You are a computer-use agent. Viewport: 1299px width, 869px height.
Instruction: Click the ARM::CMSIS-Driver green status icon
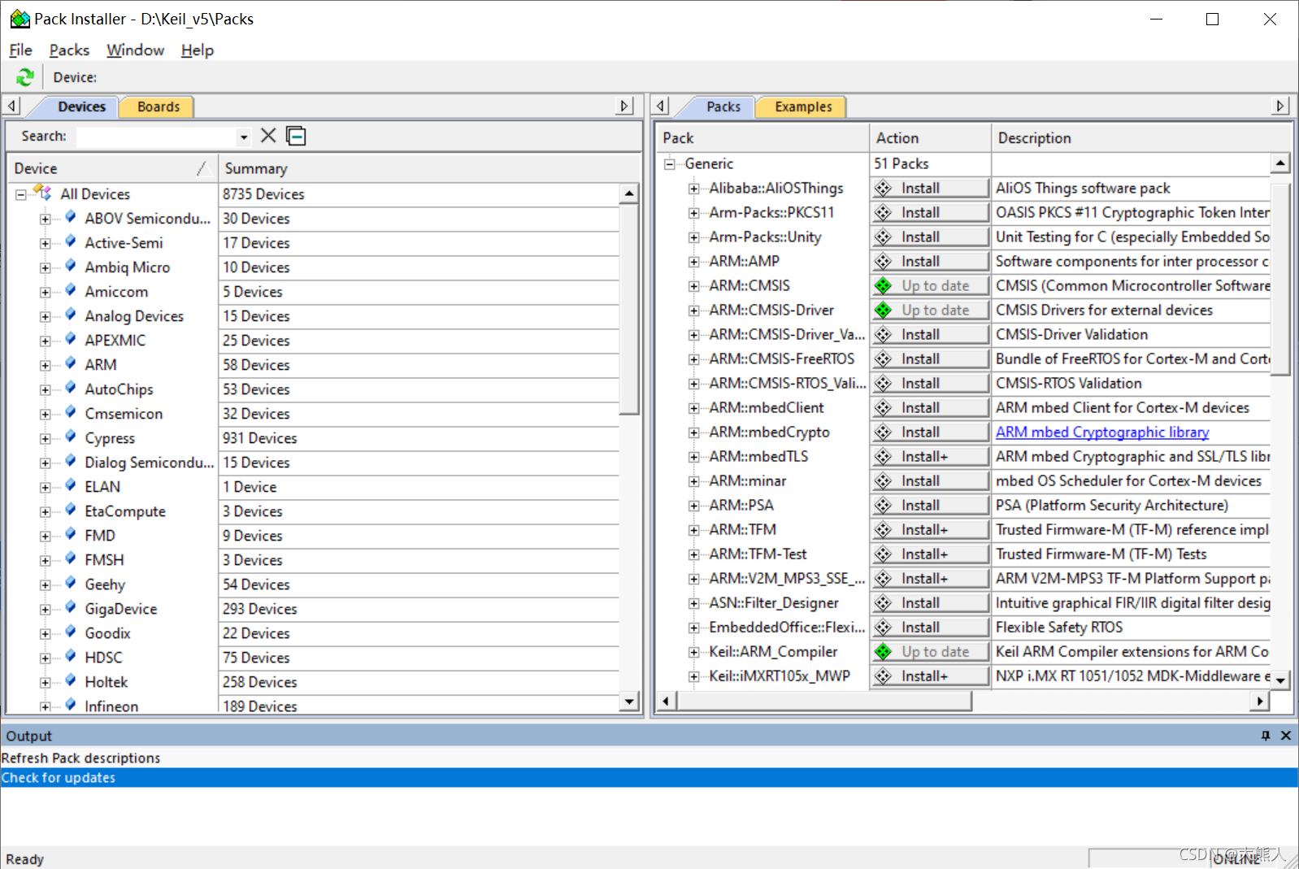pos(884,310)
